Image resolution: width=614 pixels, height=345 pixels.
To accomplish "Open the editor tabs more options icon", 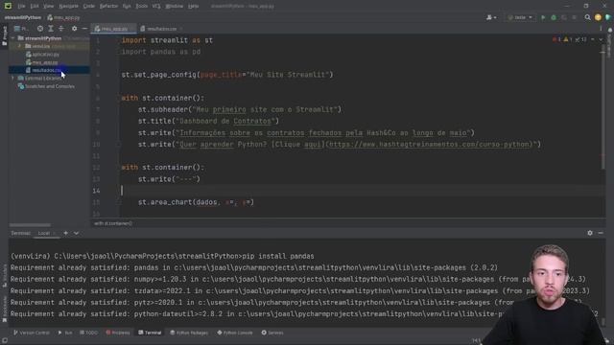I will [x=602, y=29].
